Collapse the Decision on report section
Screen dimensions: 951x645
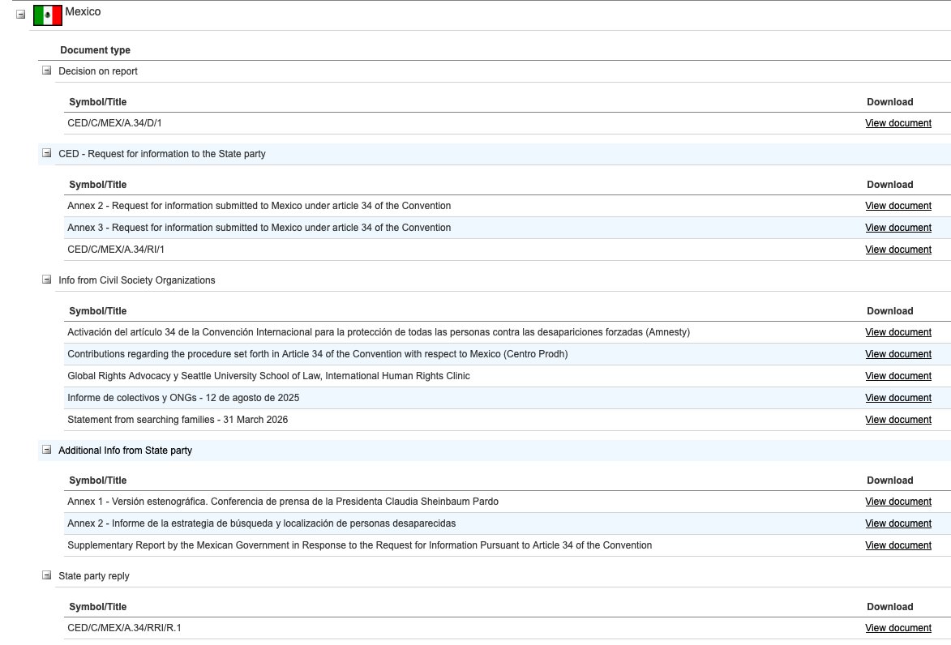(47, 70)
